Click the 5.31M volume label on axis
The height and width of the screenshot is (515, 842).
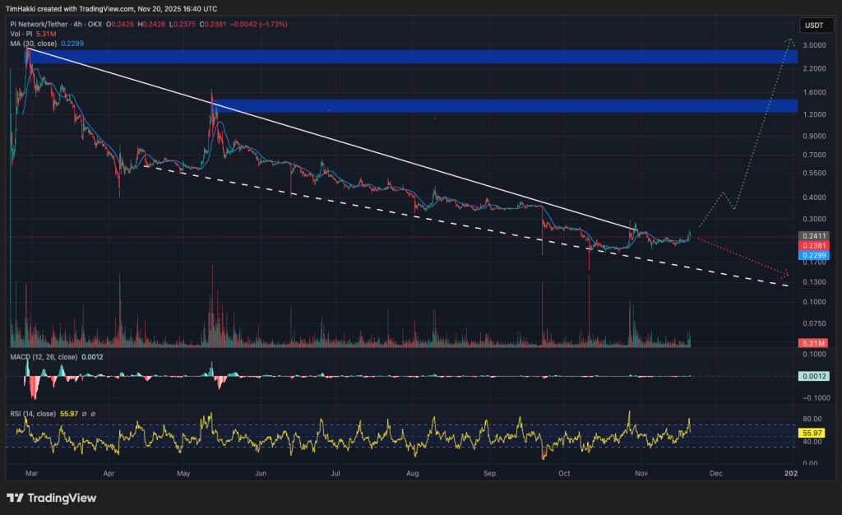[812, 343]
